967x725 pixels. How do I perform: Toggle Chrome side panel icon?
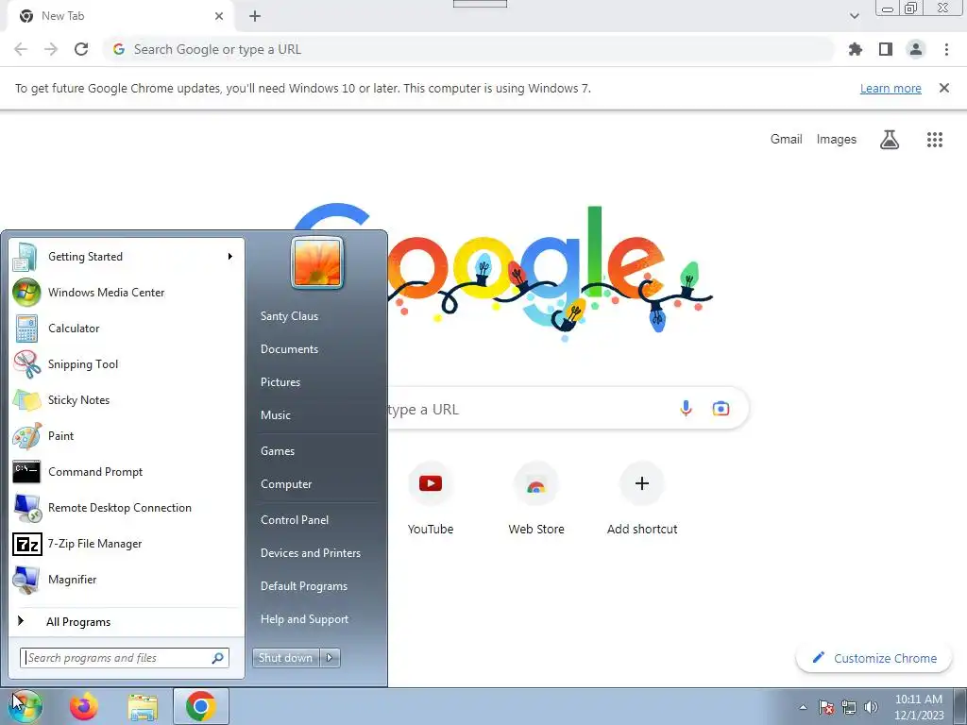886,49
